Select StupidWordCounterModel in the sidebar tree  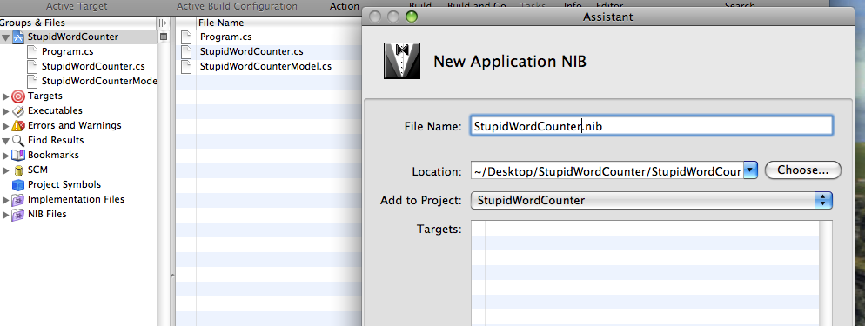[x=98, y=81]
